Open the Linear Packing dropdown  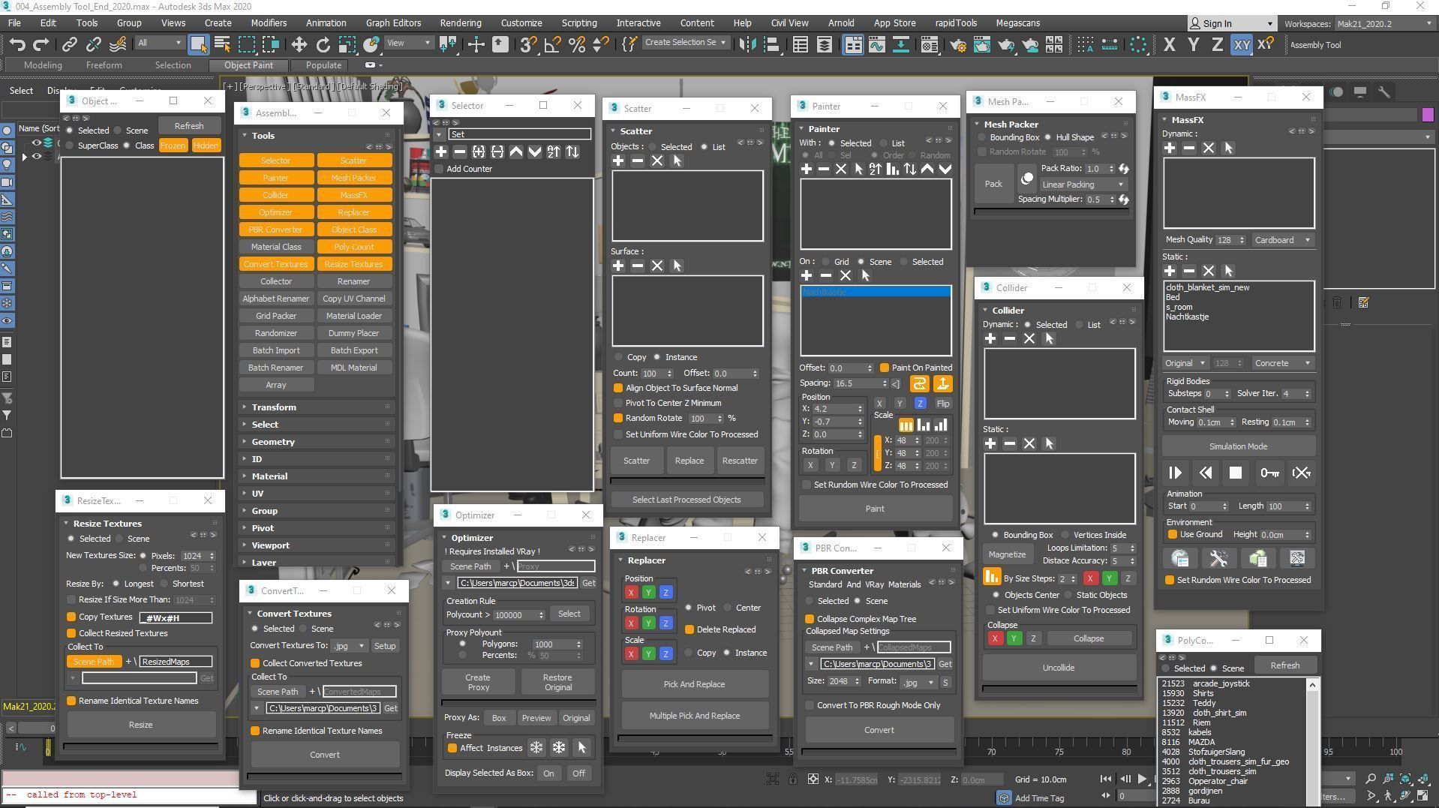point(1083,185)
